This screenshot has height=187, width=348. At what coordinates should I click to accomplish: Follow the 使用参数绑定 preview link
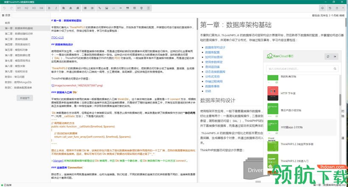pos(214,62)
